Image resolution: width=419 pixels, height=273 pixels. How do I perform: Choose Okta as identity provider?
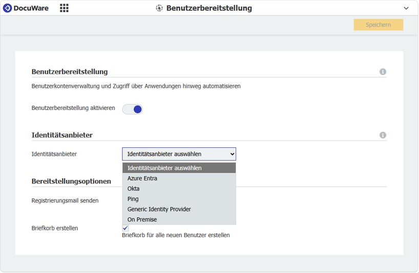point(179,189)
